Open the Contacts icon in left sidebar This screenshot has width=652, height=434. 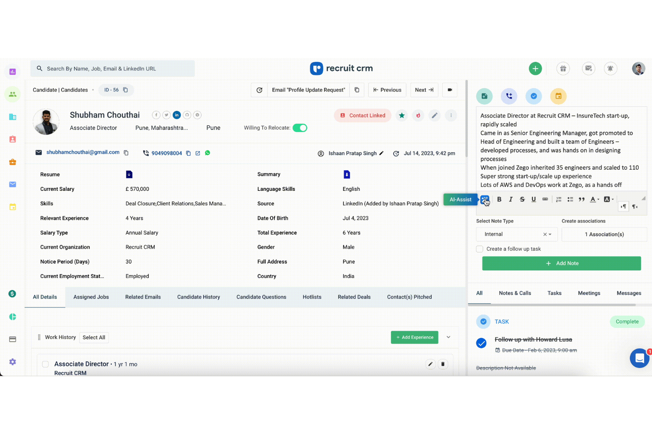[x=12, y=139]
